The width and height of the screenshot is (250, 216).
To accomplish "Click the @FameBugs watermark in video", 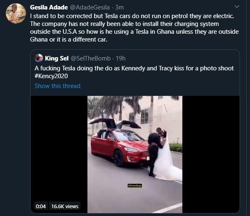I will 135,186.
